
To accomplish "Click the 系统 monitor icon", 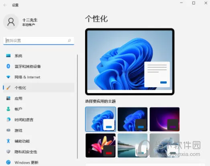I will pyautogui.click(x=8, y=55).
